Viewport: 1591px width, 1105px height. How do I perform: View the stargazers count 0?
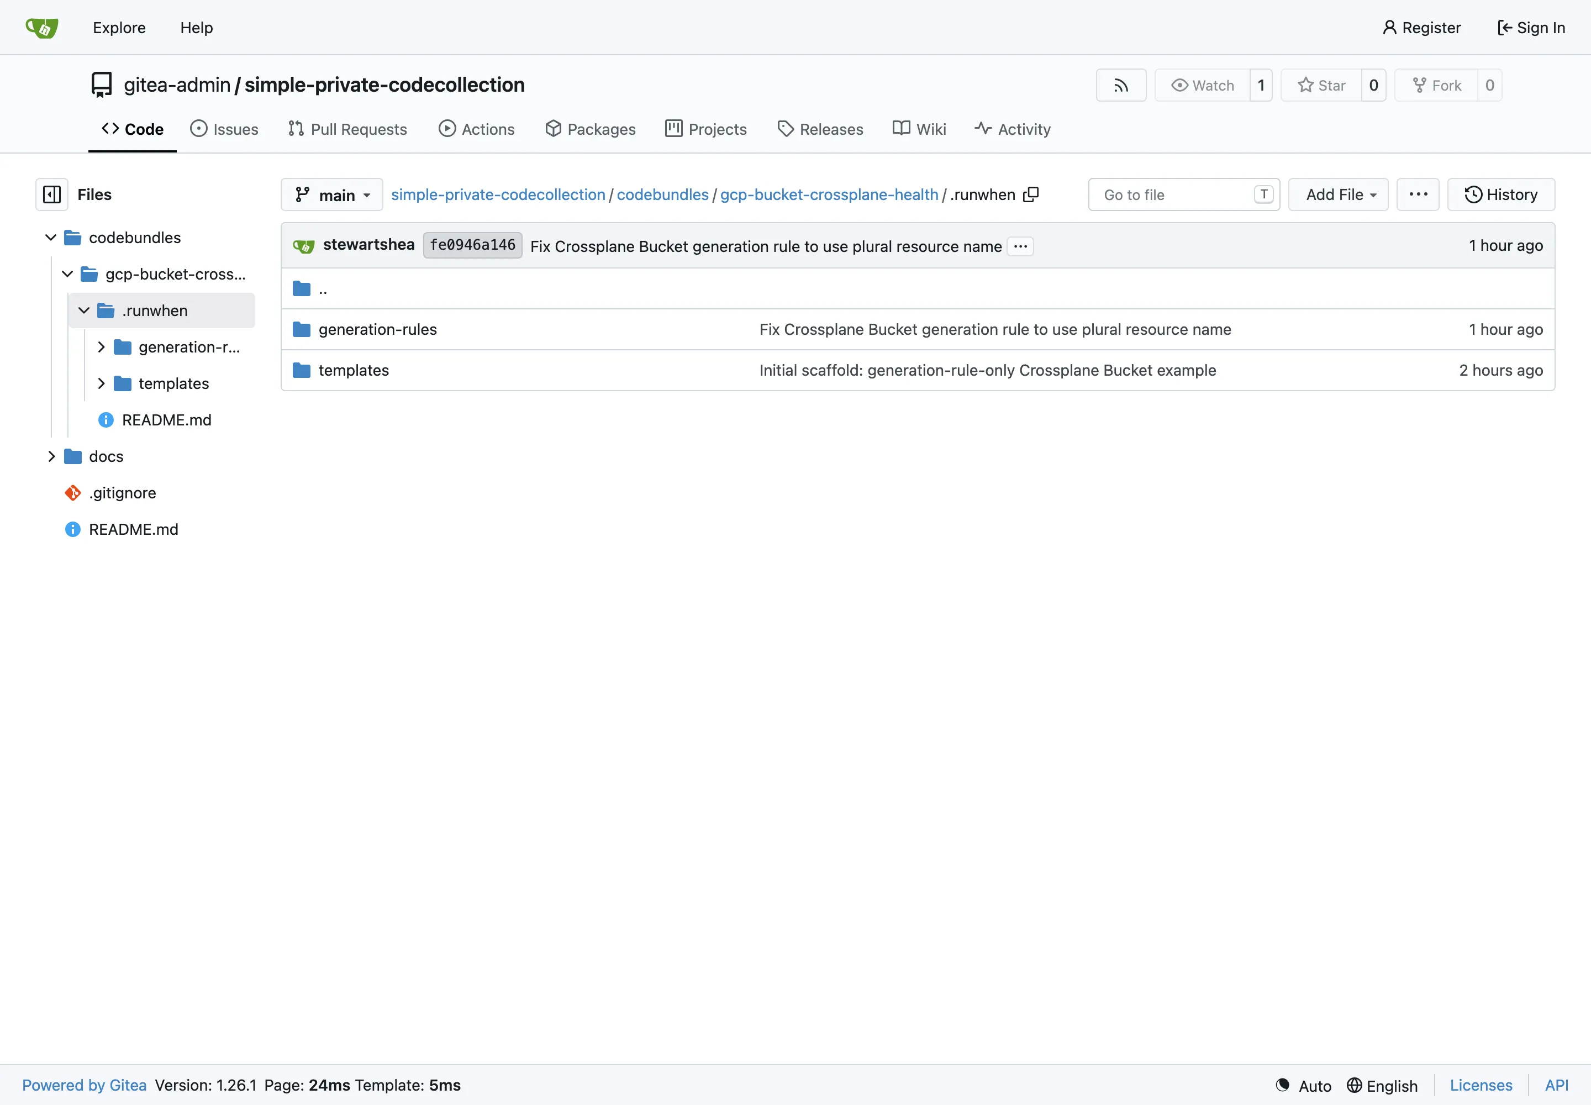(x=1373, y=85)
